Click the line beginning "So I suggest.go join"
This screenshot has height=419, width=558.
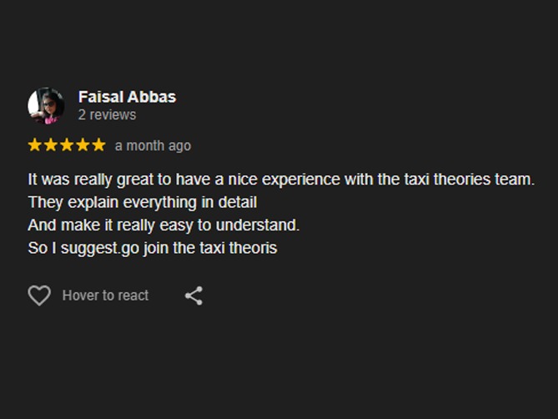coord(152,248)
